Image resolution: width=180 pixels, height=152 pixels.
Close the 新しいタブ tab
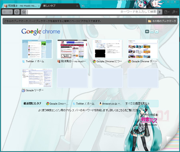(x=77, y=6)
